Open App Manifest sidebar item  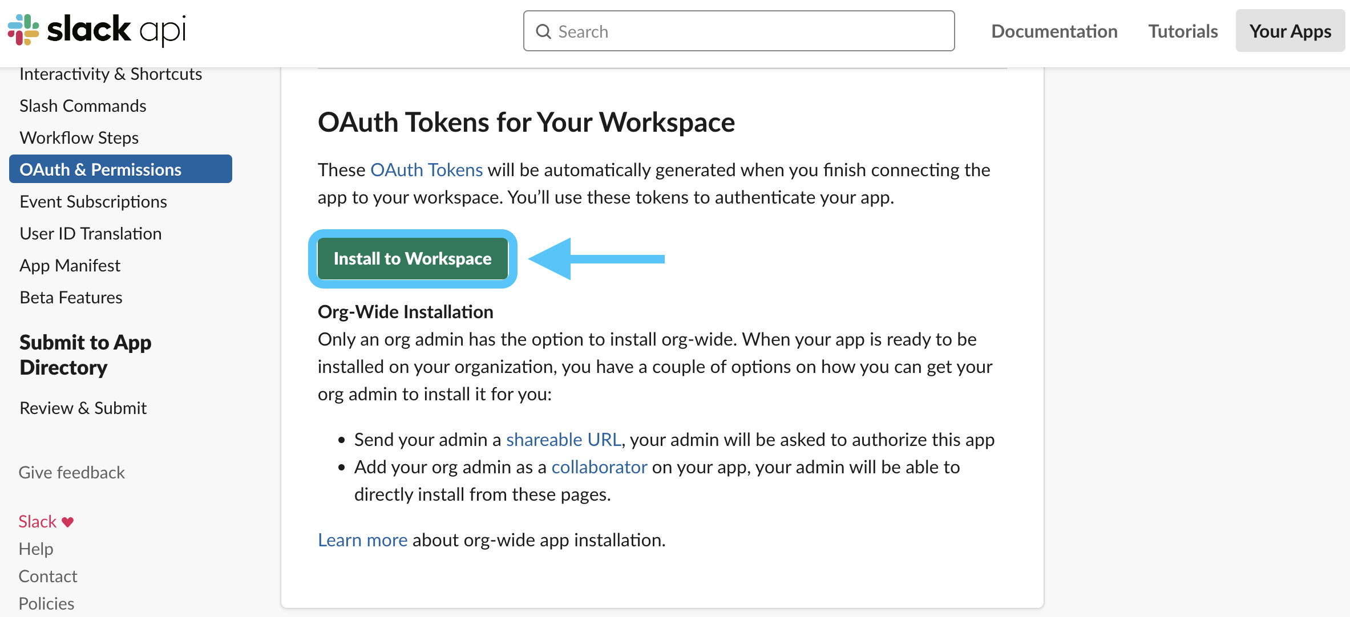point(70,266)
